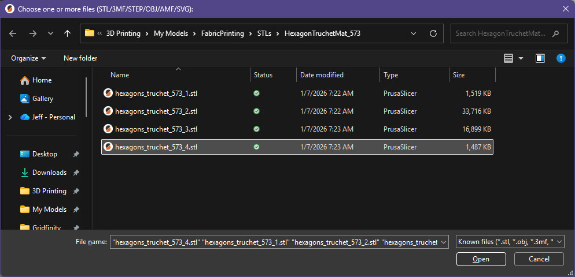575x277 pixels.
Task: Click the pin icon beside 3D Printing
Action: click(76, 192)
